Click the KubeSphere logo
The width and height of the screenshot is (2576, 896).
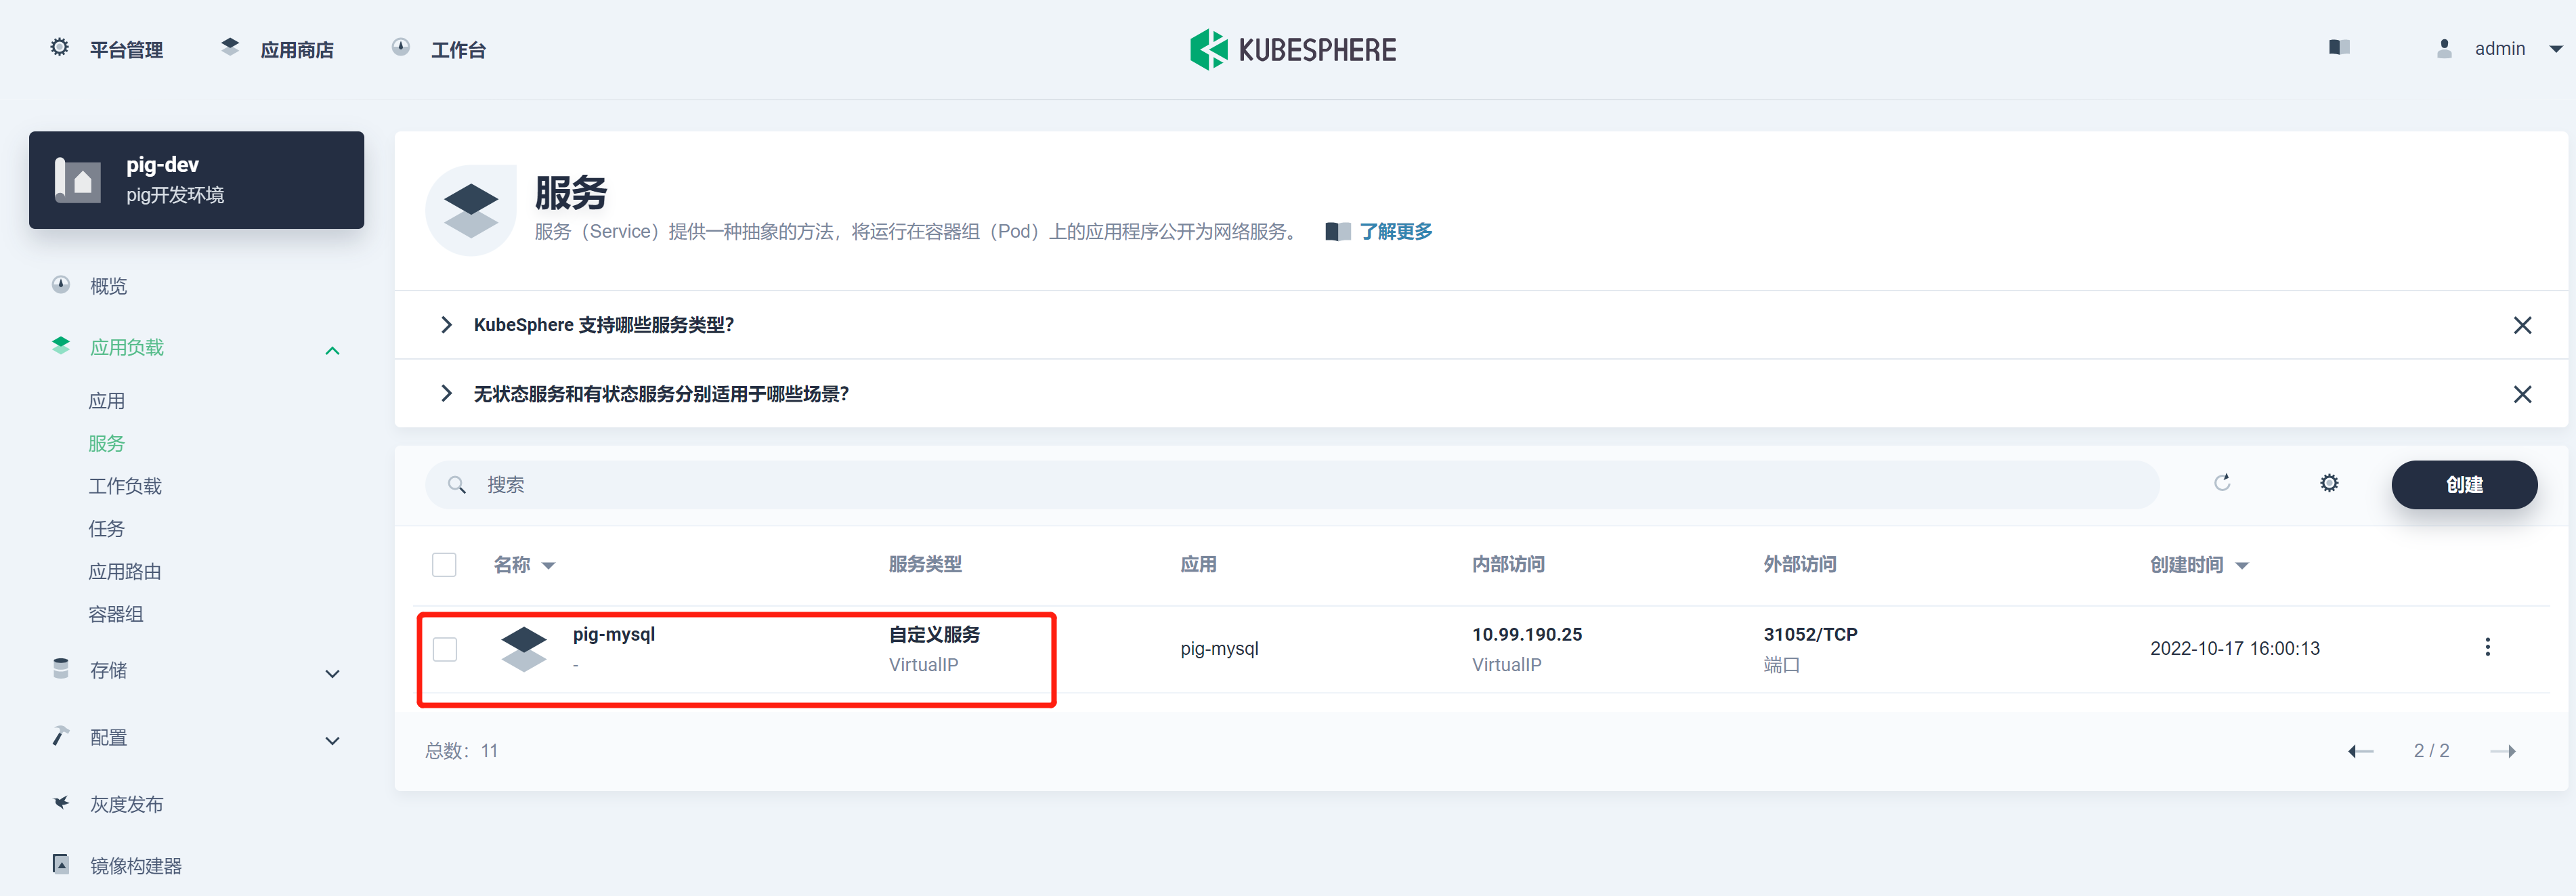pos(1292,49)
